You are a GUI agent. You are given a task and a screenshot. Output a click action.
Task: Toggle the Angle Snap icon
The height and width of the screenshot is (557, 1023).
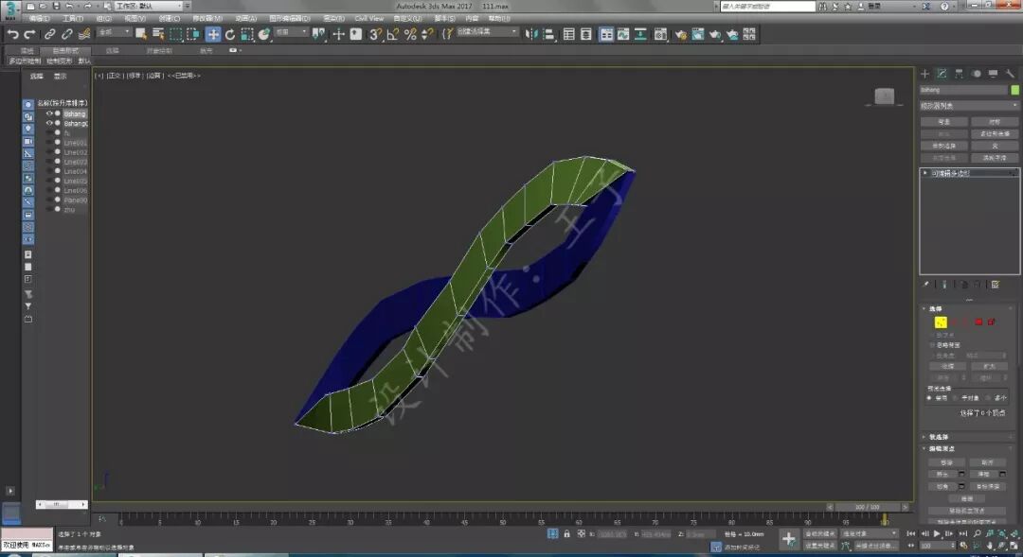click(x=393, y=34)
